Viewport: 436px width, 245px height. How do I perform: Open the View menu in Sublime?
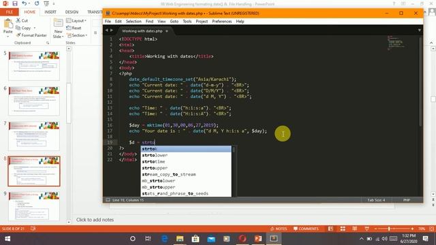click(x=161, y=21)
